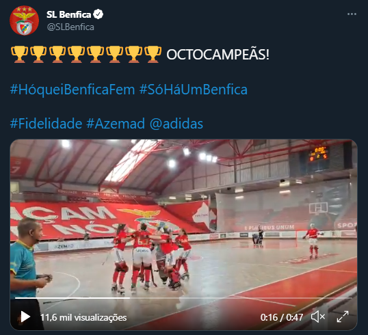
Task: Open the #SóHáUmBenfica hashtag
Action: pos(194,90)
